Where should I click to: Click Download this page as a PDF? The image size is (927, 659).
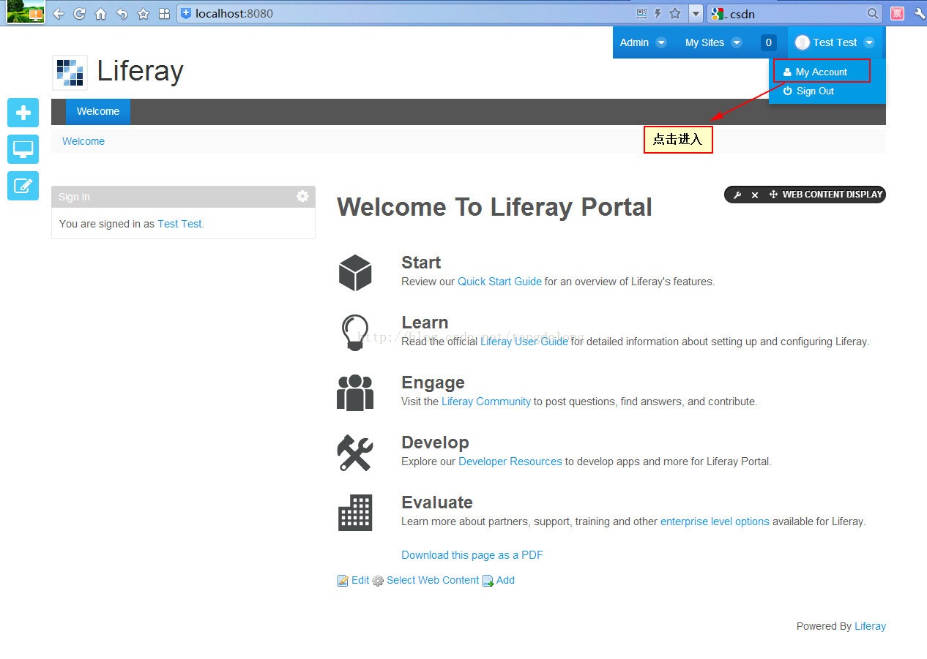pos(472,555)
